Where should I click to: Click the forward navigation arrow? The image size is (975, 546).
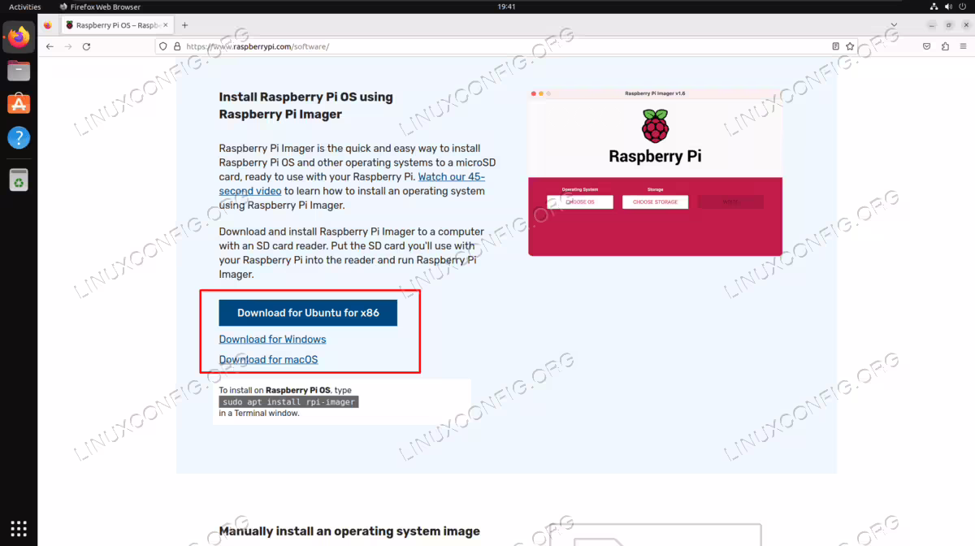[67, 46]
